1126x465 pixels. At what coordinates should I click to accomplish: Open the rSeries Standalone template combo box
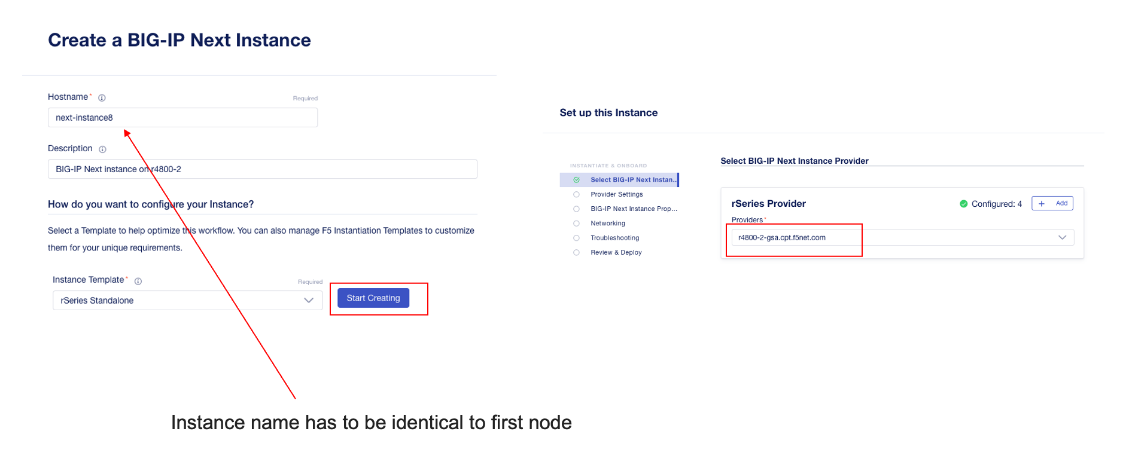(x=188, y=301)
